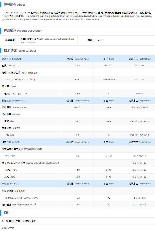The width and height of the screenshot is (155, 231).
Task: Open the ISO 1133 test method link
Action: pos(139,80)
